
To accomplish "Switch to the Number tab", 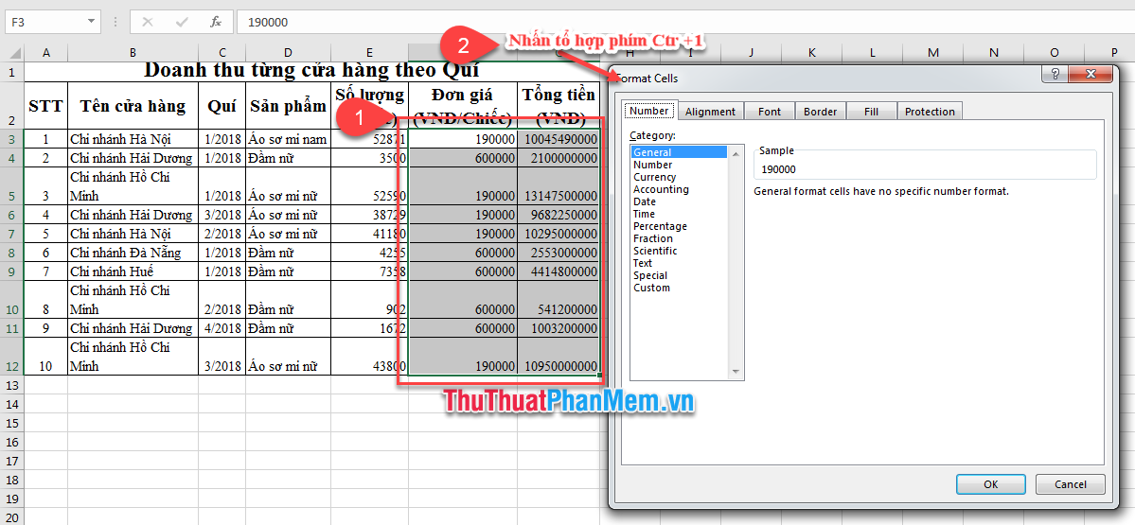I will click(x=648, y=111).
